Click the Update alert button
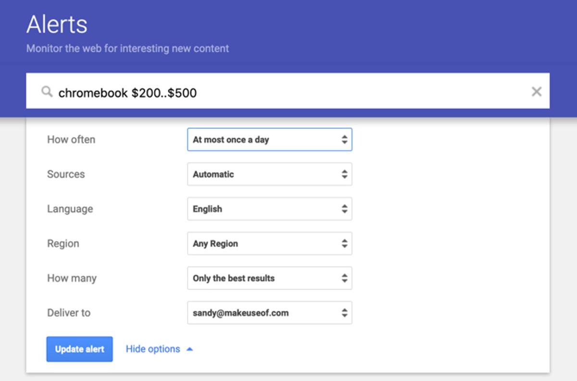The height and width of the screenshot is (381, 577). [x=79, y=349]
